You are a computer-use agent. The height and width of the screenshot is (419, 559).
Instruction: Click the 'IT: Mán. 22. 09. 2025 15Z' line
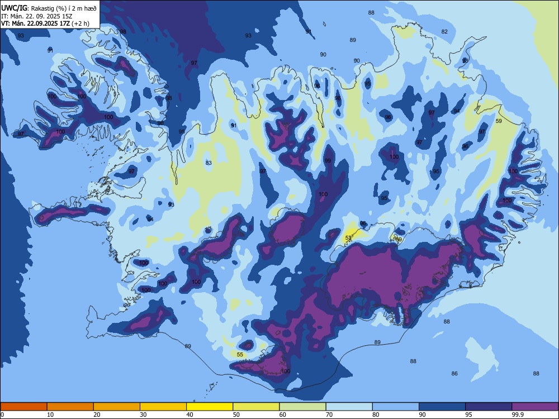(36, 16)
